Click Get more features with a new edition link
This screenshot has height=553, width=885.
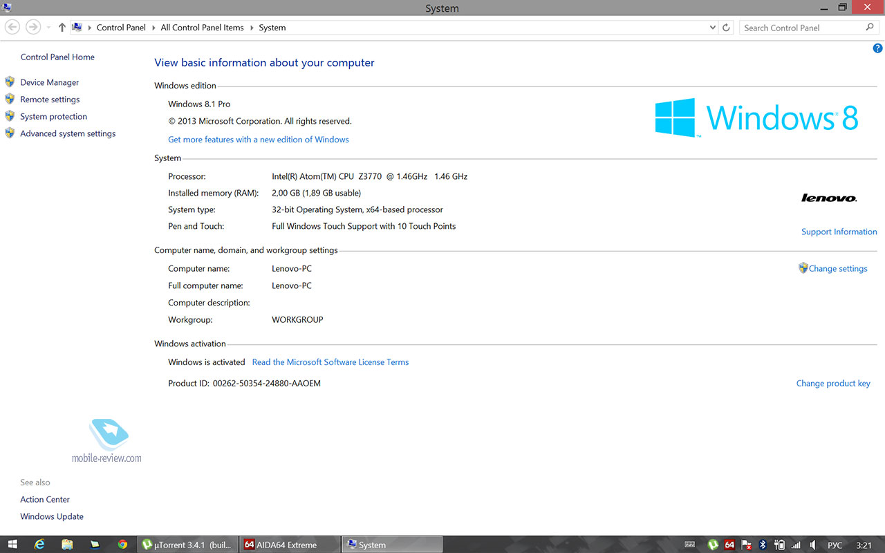[258, 140]
